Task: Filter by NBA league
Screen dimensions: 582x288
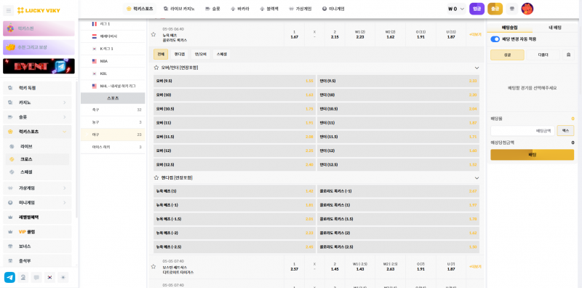Action: 113,61
